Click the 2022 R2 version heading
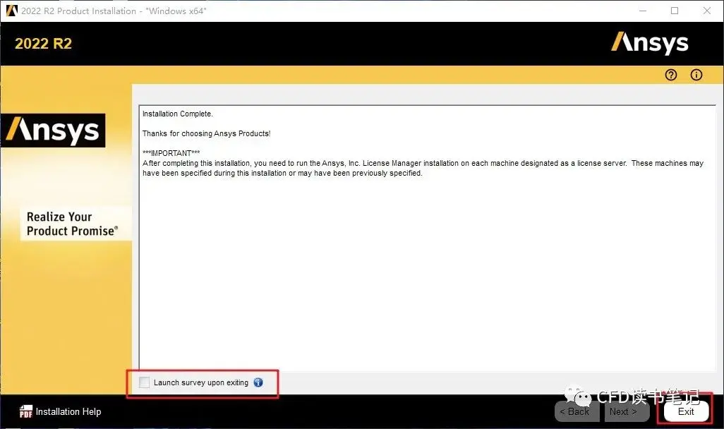 pos(44,44)
